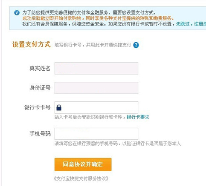212x190 pixels.
Task: Click the 请填写您在银行预留的手机号码 hint text
Action: pos(86,144)
